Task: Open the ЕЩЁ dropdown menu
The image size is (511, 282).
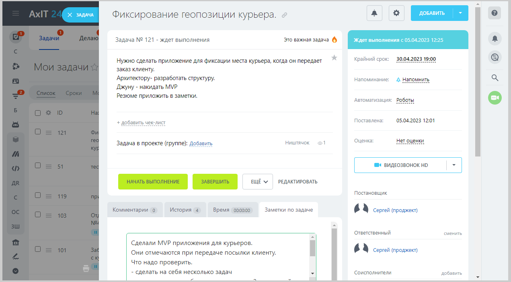Action: pyautogui.click(x=258, y=181)
